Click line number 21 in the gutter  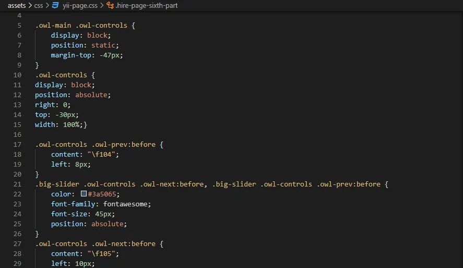click(x=17, y=184)
